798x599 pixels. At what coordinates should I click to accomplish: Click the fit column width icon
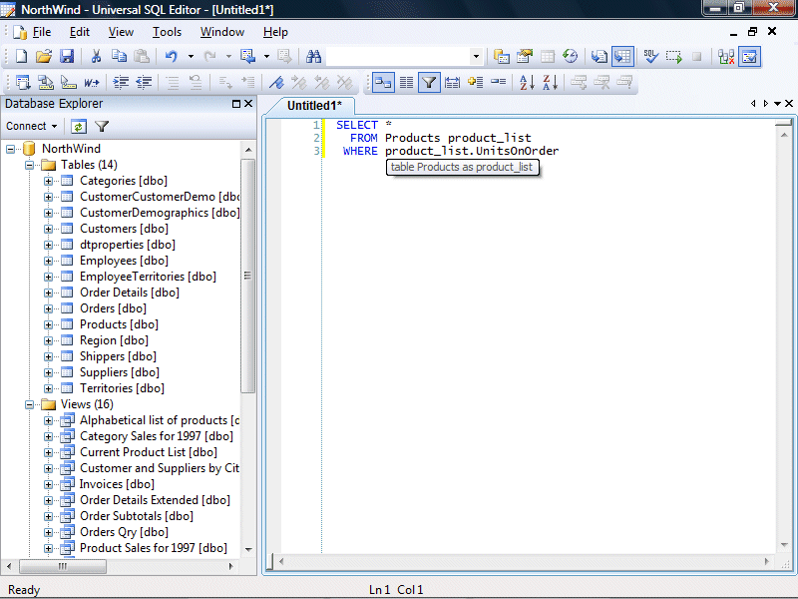tap(452, 82)
